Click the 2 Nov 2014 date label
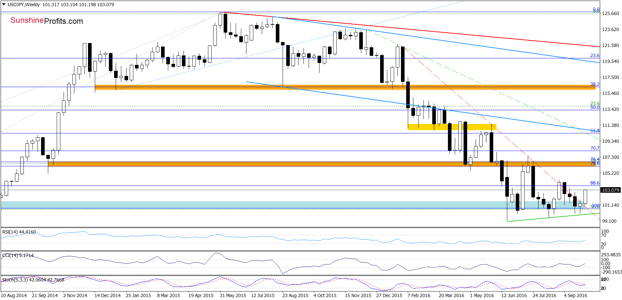622x300 pixels. click(75, 295)
